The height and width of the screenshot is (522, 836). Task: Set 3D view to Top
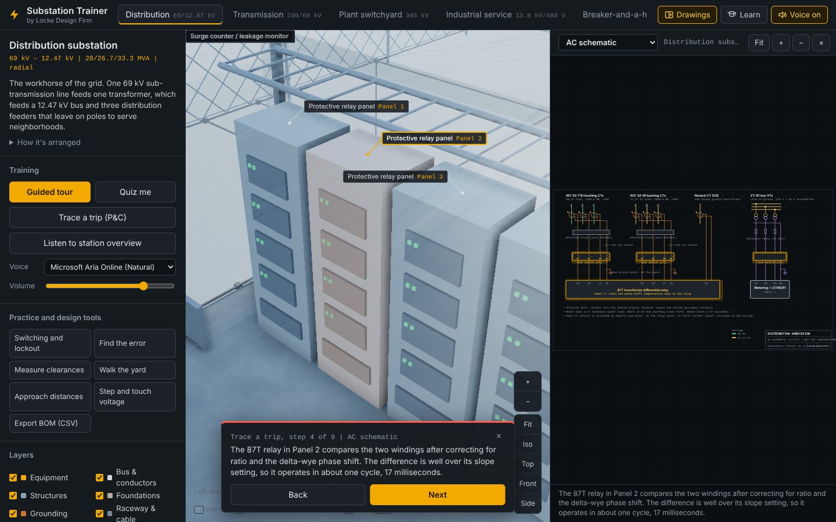[x=528, y=464]
